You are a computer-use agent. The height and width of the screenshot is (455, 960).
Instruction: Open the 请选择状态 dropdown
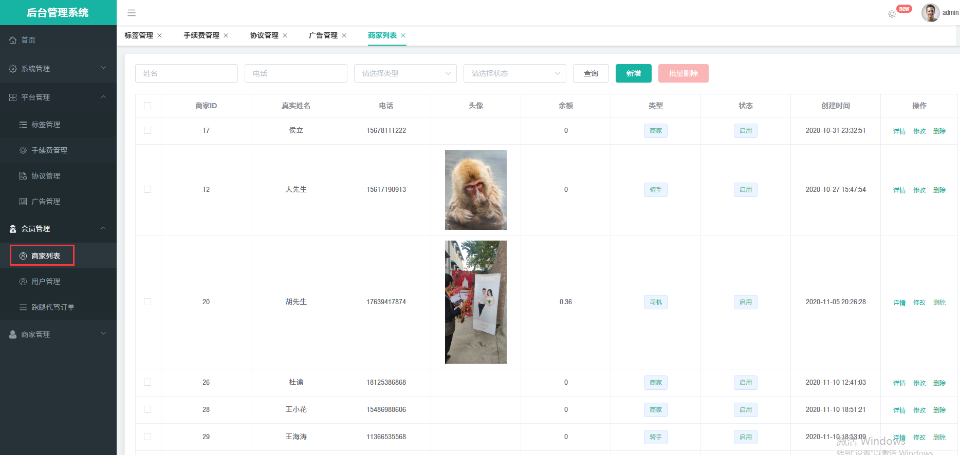click(x=514, y=73)
